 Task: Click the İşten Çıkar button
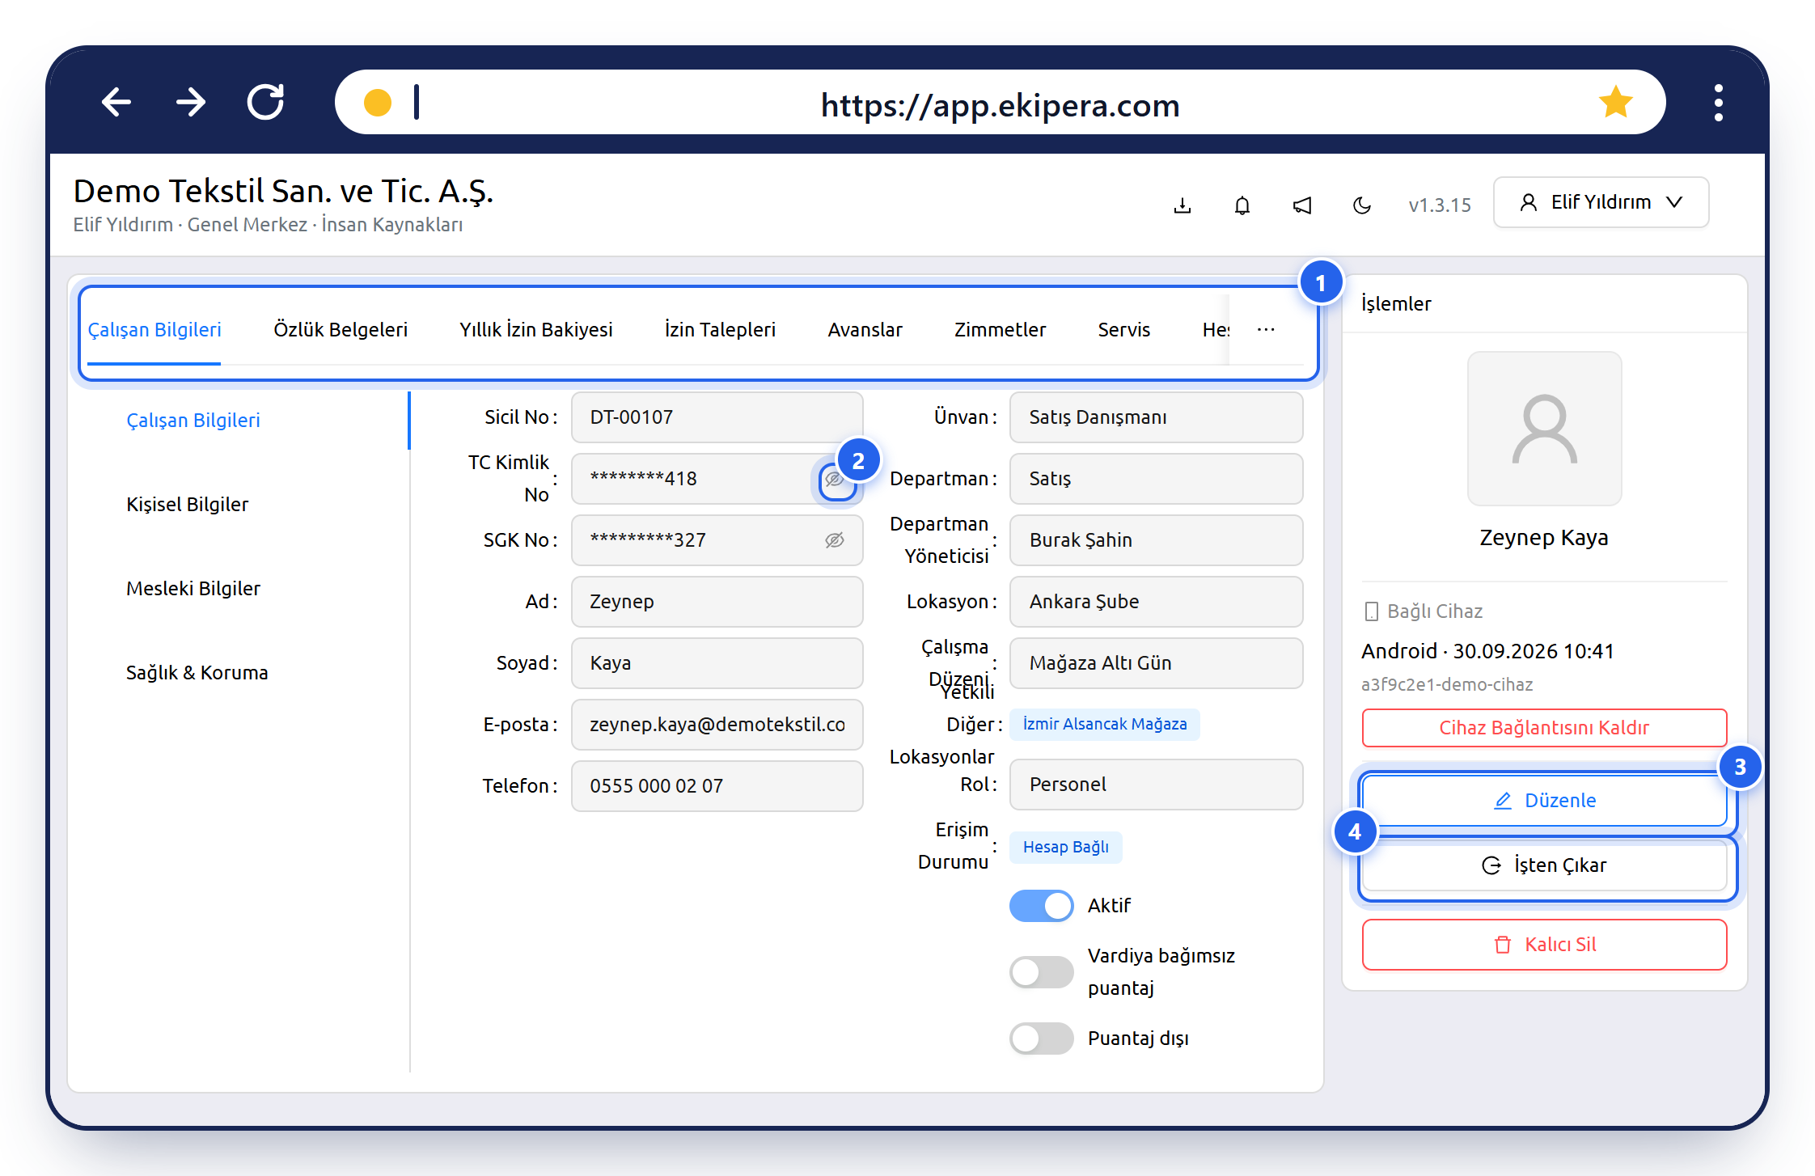tap(1544, 865)
